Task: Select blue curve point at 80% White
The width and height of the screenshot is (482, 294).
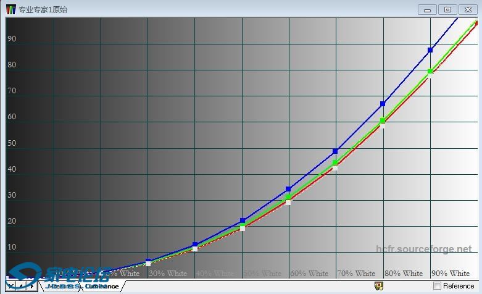Action: click(x=383, y=104)
